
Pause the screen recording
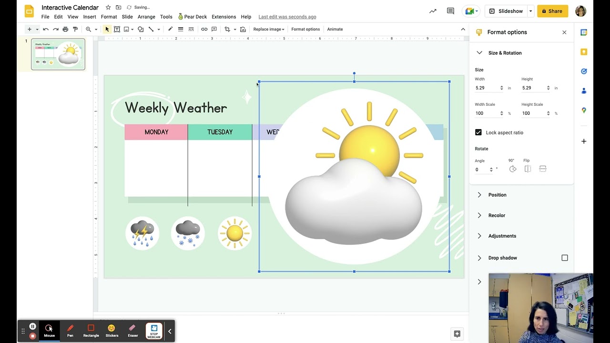tap(32, 326)
